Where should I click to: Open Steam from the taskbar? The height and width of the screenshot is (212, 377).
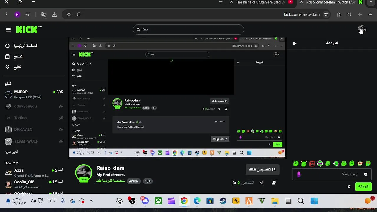click(x=223, y=201)
